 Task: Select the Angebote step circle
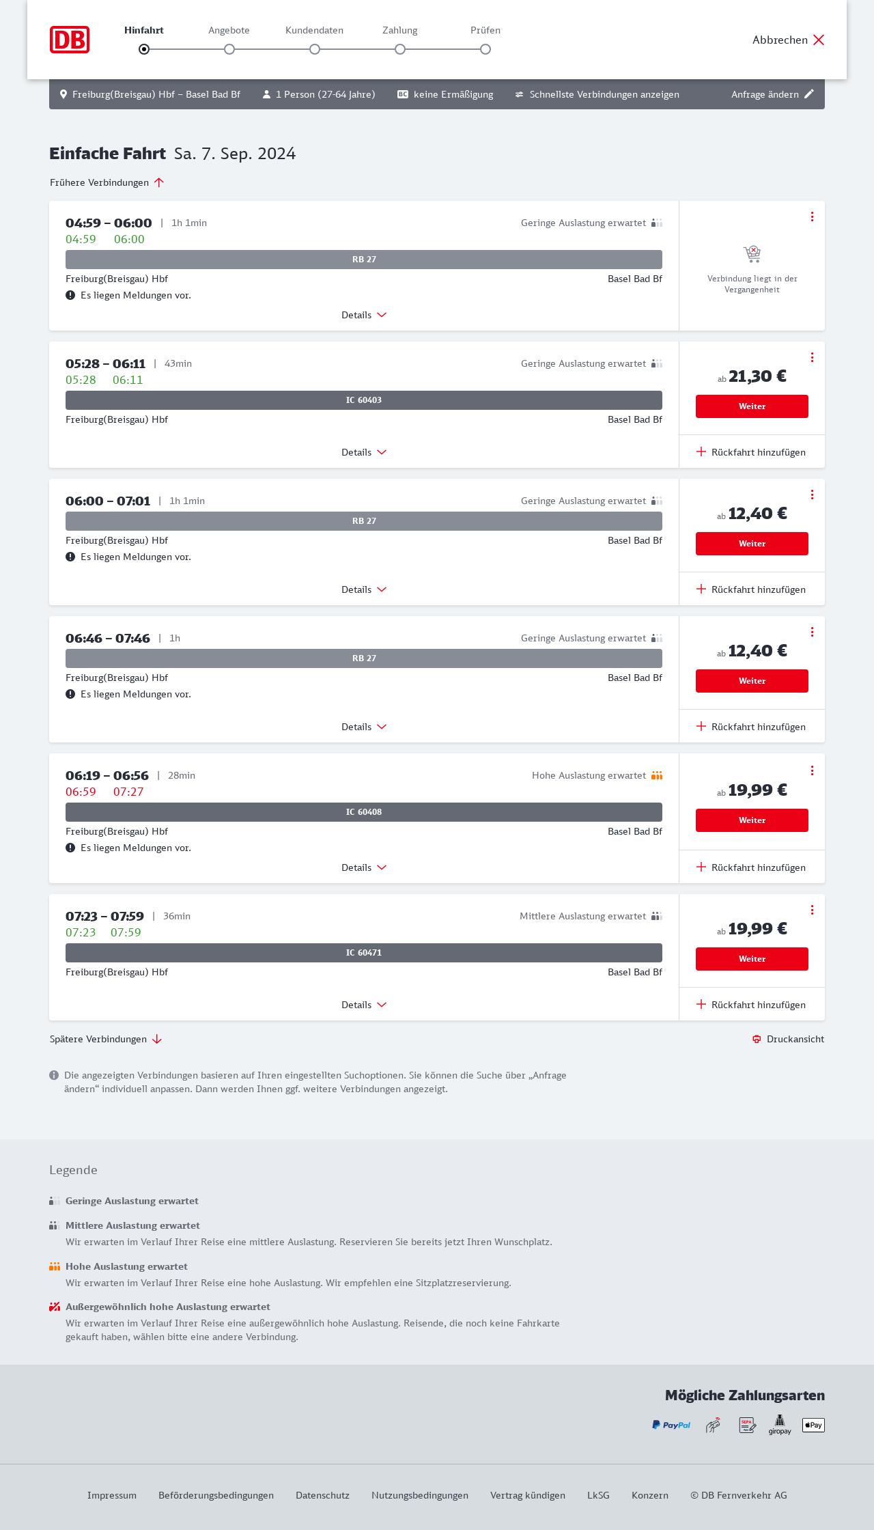(229, 49)
